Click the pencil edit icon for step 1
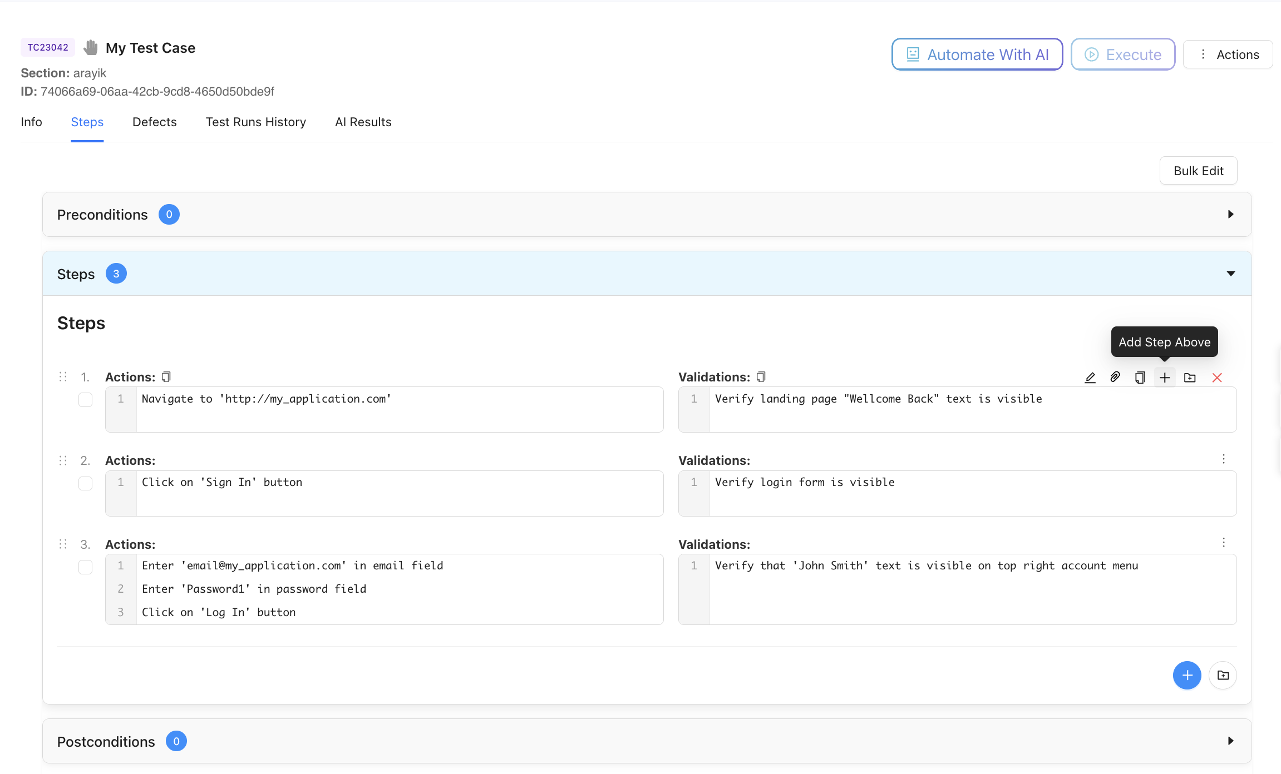The height and width of the screenshot is (774, 1281). pos(1090,378)
